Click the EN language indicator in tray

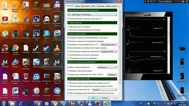click(141, 103)
